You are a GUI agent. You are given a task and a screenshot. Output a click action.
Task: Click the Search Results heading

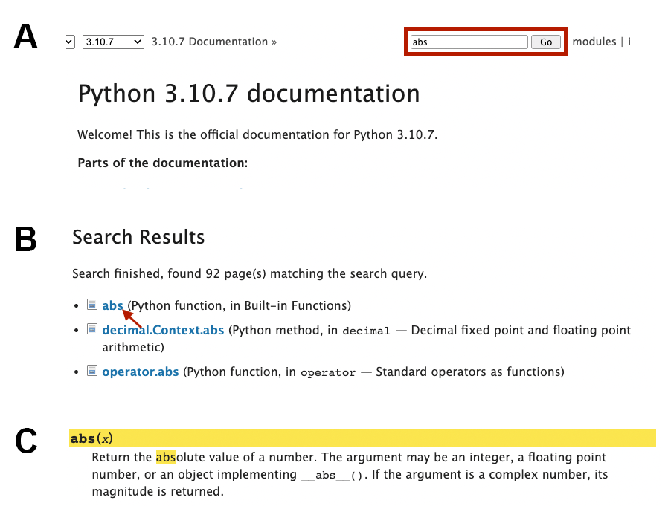[138, 237]
